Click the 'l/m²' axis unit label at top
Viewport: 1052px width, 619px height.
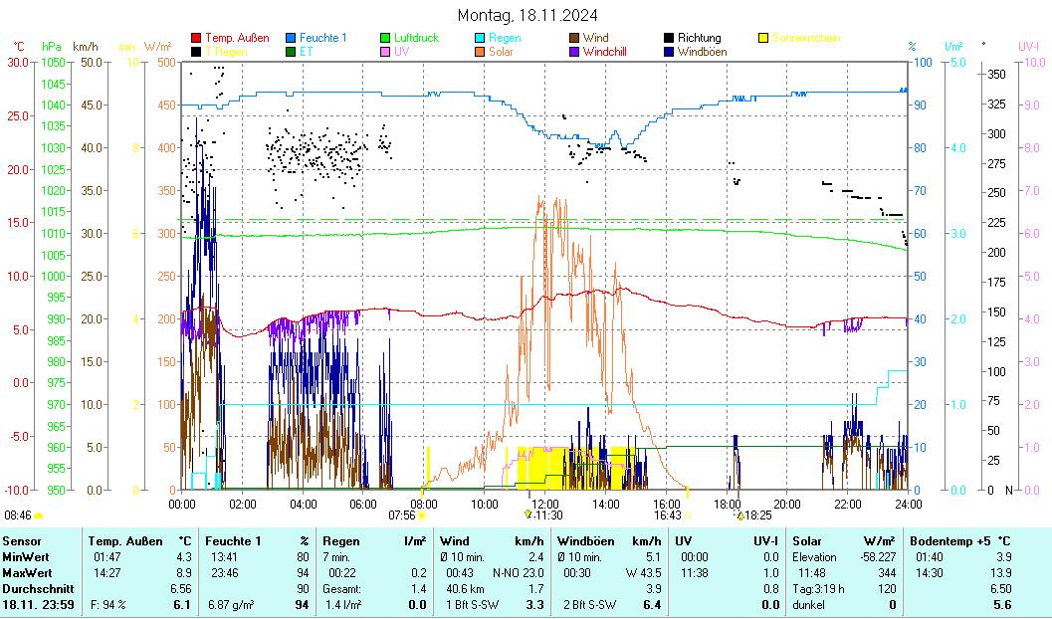953,47
